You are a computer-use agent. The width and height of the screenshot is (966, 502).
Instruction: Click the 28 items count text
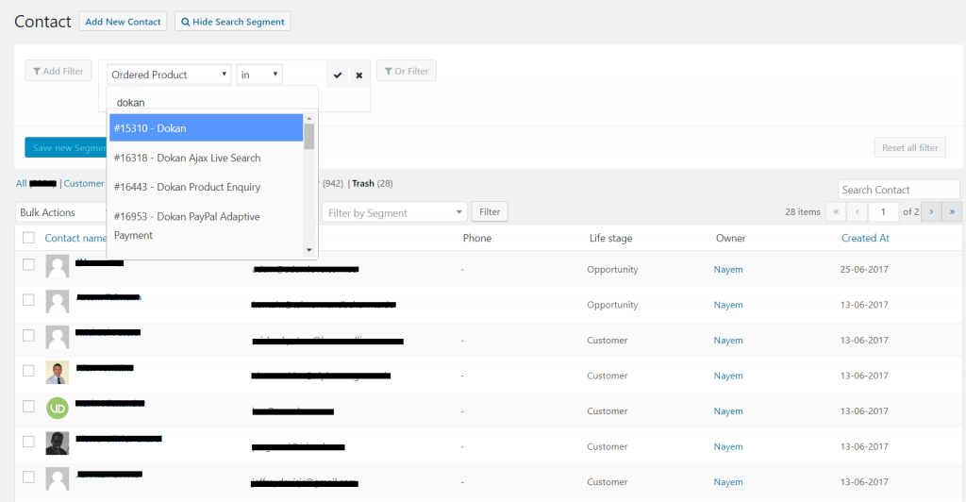[803, 212]
